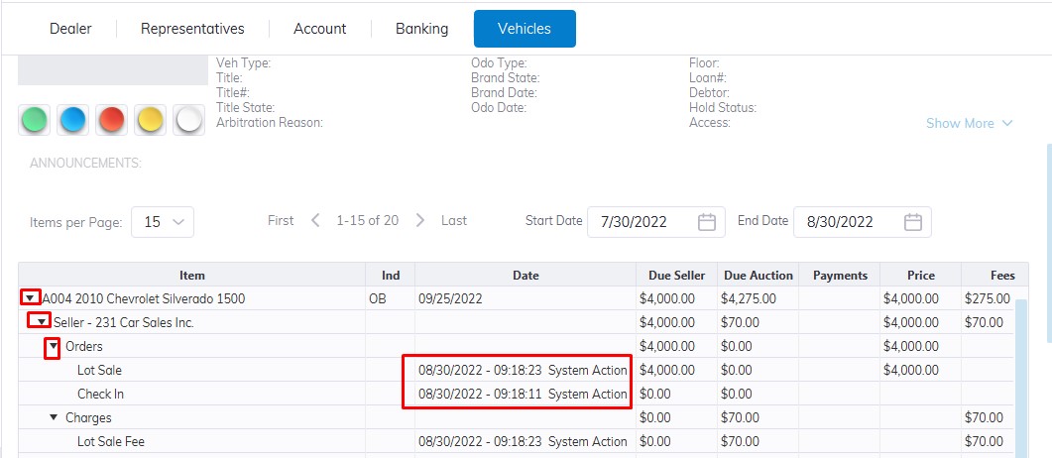This screenshot has height=458, width=1052.
Task: Jump to the Last page link
Action: coord(454,220)
